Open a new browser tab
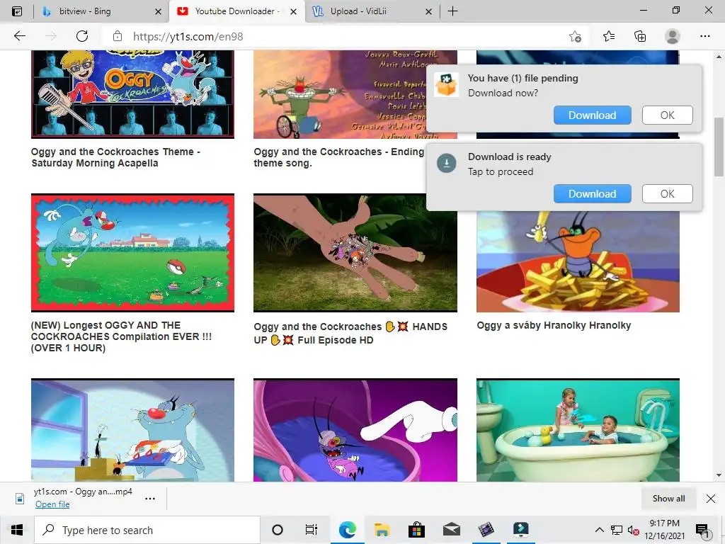The width and height of the screenshot is (725, 544). point(452,11)
